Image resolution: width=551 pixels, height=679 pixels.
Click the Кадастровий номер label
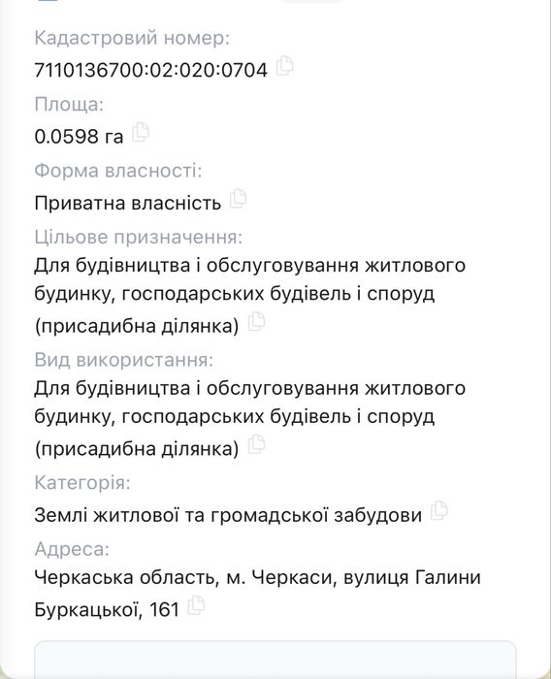(x=132, y=38)
